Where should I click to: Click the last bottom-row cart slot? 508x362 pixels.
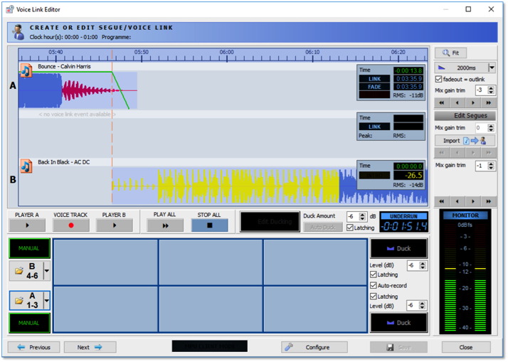(315, 309)
